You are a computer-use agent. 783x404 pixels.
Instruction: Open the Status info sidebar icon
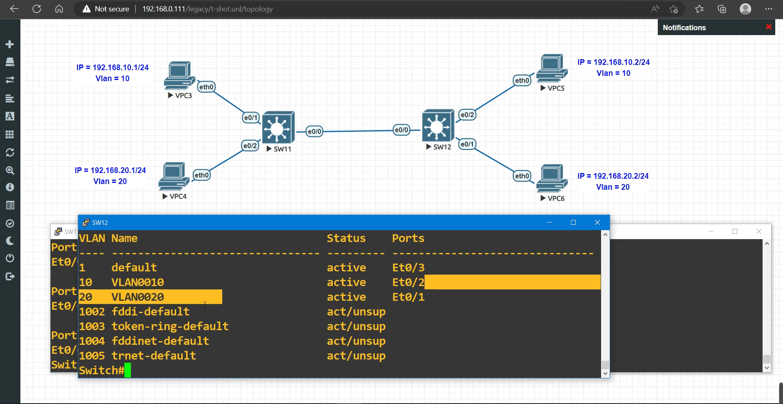coord(10,187)
